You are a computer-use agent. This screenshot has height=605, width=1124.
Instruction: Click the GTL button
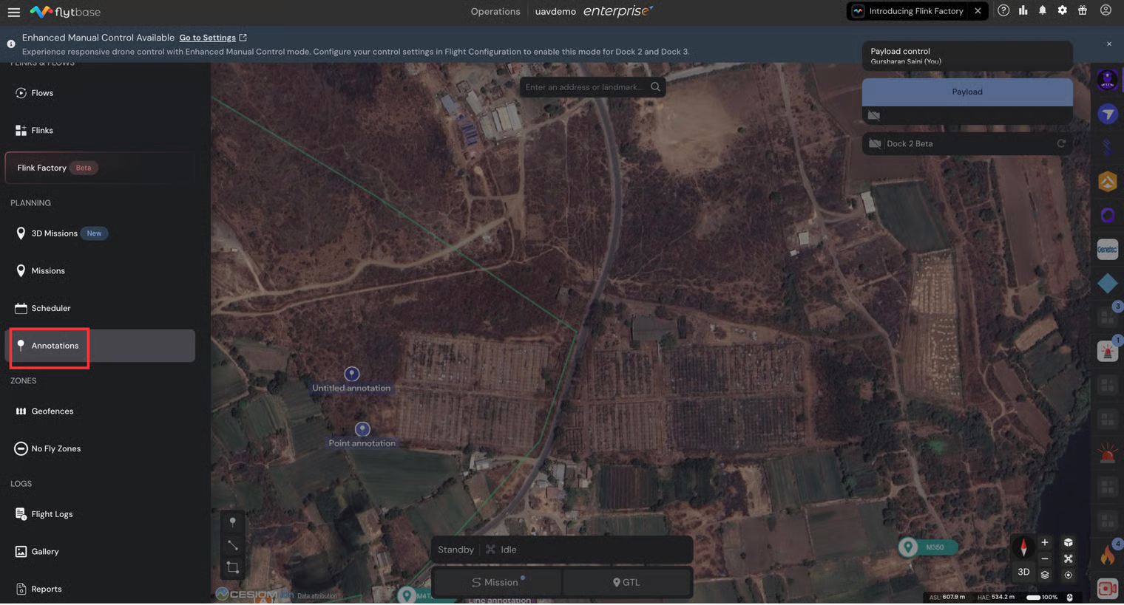(627, 582)
